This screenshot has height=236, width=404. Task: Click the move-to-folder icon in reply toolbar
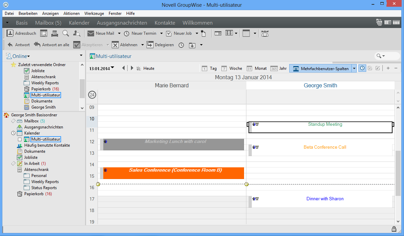tap(192, 45)
